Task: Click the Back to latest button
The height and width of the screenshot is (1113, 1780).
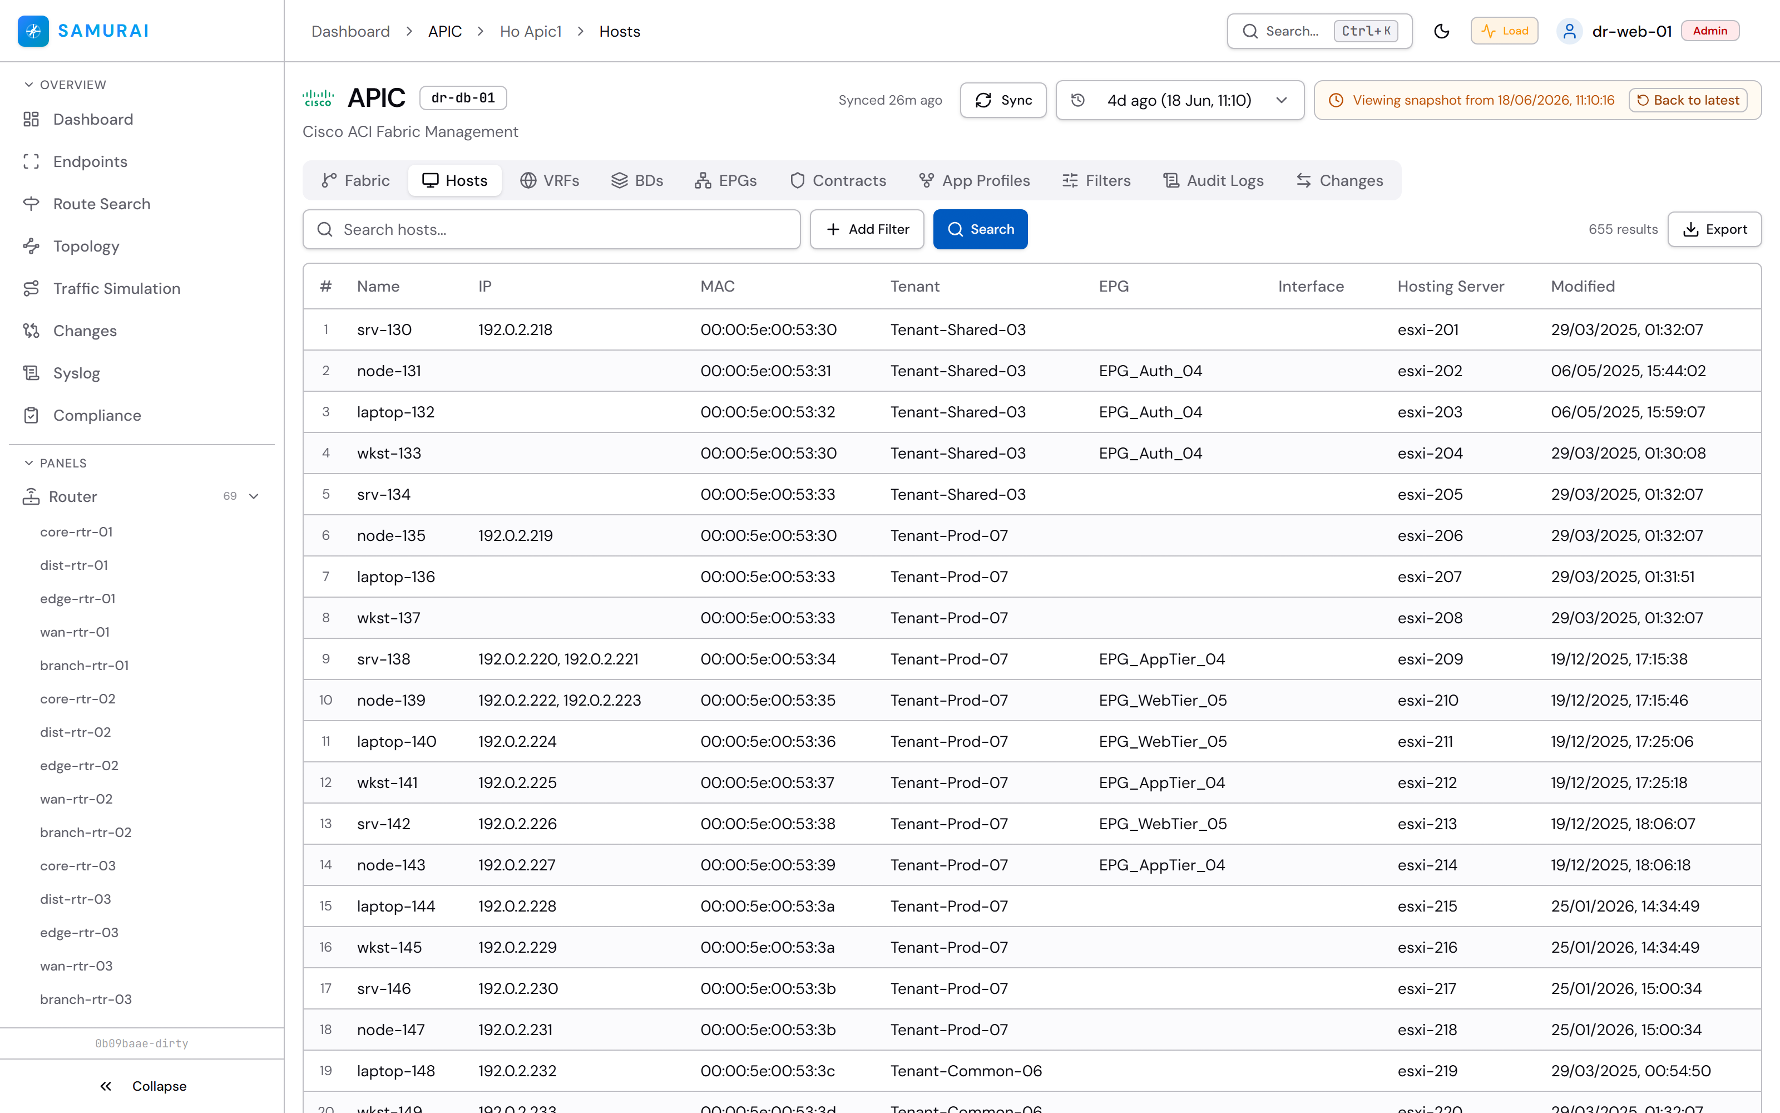Action: point(1688,100)
